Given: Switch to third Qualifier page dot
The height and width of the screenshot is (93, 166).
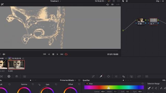Looking at the screenshot, I should [x=128, y=80].
